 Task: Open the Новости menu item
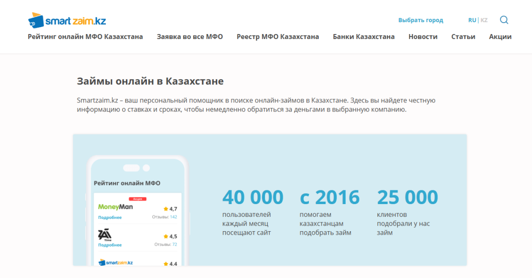click(423, 36)
